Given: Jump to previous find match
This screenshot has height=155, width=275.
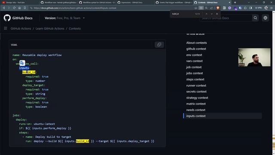Looking at the screenshot, I should tap(206, 14).
